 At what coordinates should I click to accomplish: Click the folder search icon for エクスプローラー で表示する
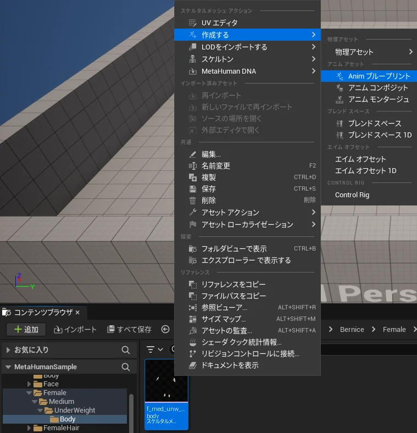point(192,260)
